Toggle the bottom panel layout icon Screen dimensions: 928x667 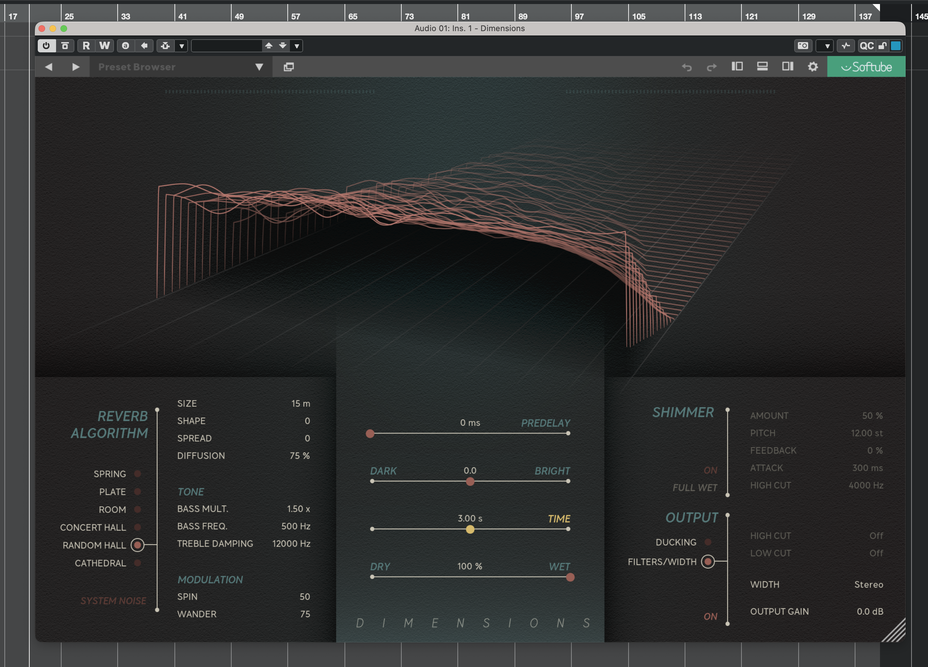(x=762, y=67)
